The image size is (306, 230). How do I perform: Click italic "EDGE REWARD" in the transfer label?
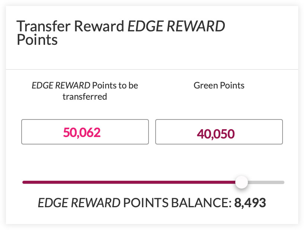(61, 86)
